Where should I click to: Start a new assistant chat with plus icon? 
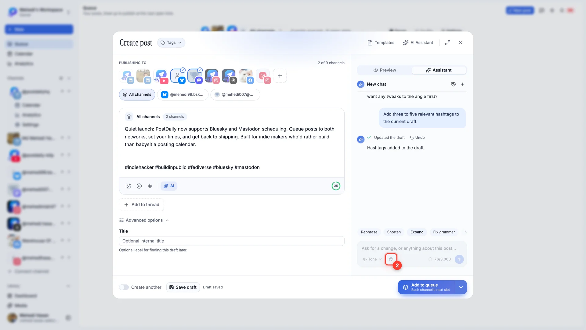[463, 84]
